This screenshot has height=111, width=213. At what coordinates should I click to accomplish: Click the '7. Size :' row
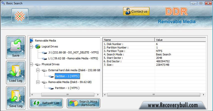click(x=154, y=65)
